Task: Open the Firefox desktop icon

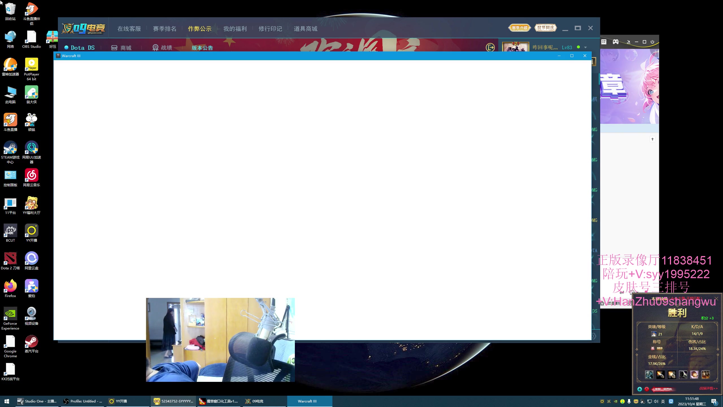Action: tap(10, 289)
